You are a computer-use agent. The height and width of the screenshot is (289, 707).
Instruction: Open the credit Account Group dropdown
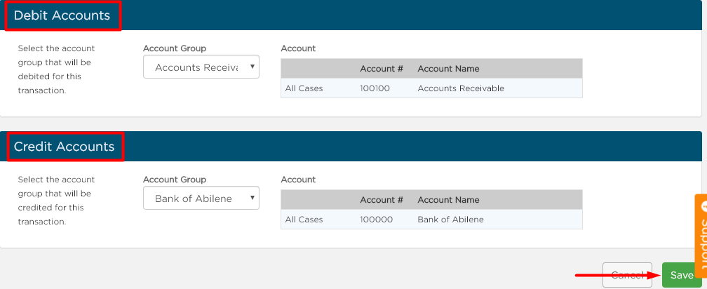pos(201,198)
